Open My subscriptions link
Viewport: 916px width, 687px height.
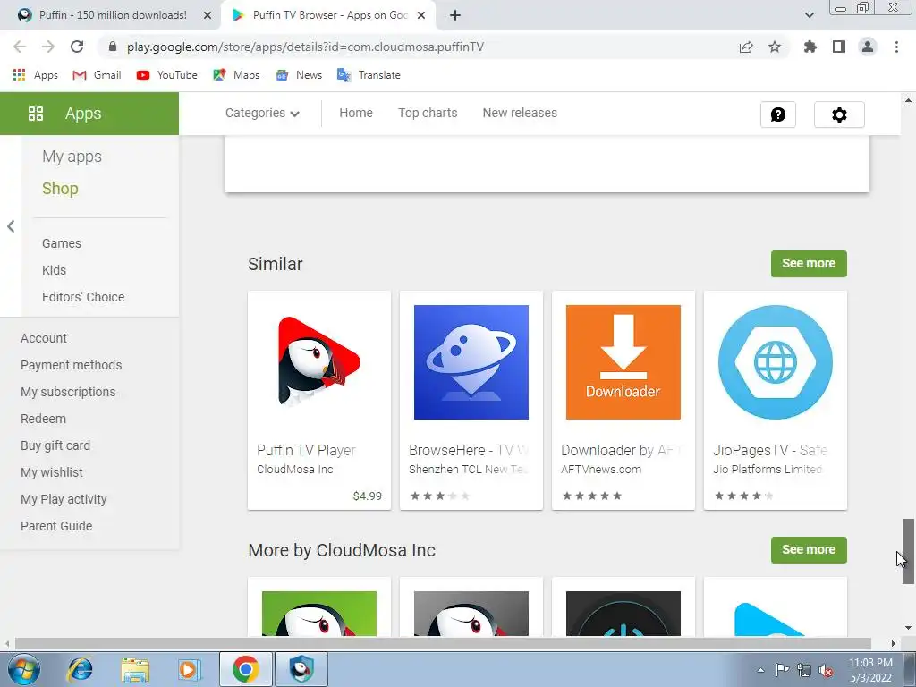(68, 392)
